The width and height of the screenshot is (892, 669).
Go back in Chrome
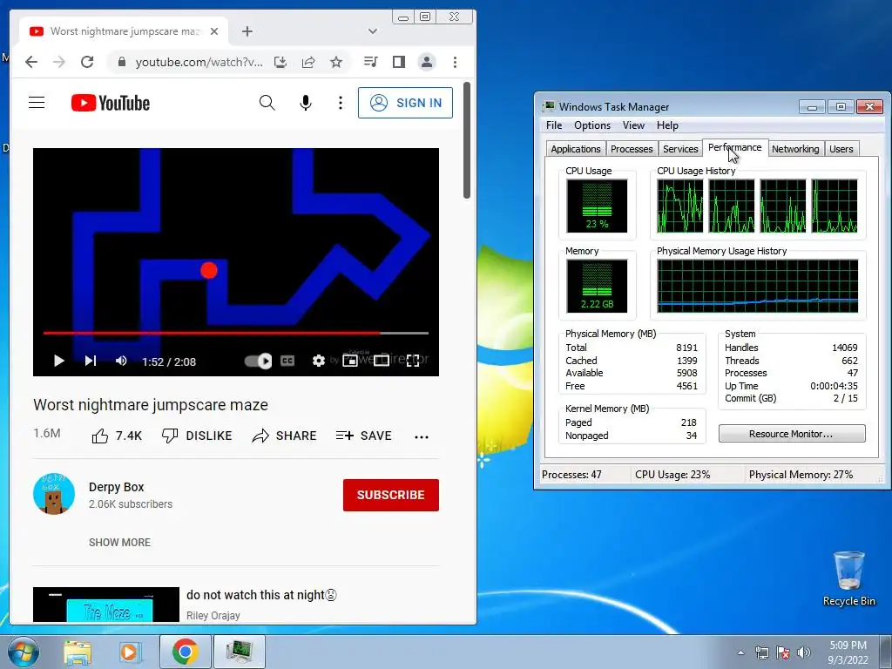coord(31,62)
